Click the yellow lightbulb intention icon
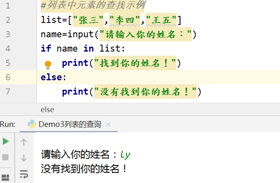The width and height of the screenshot is (280, 183). (48, 65)
